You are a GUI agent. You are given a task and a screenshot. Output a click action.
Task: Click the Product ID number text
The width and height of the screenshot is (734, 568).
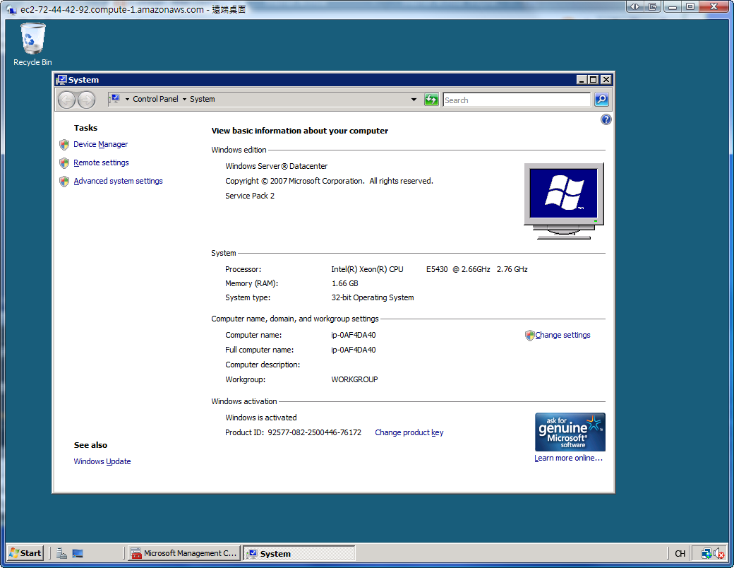315,432
